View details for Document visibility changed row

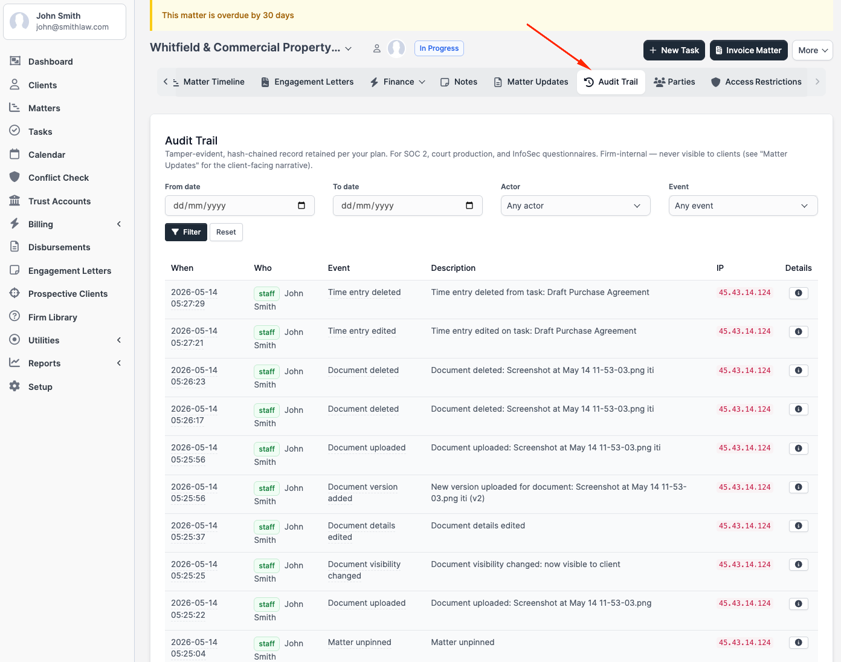click(798, 565)
